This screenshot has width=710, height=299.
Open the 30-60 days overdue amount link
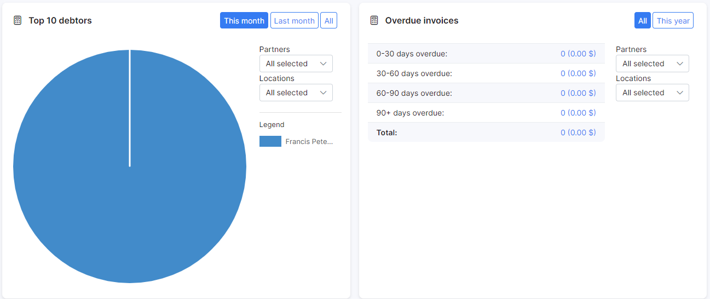[x=578, y=73]
